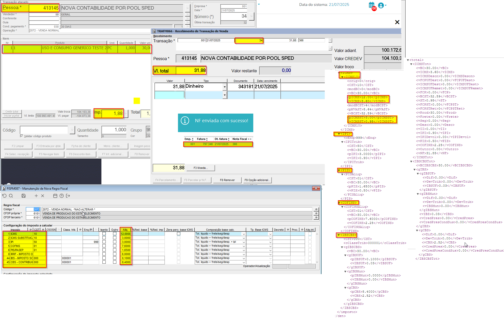Image resolution: width=504 pixels, height=322 pixels.
Task: Click the F3 Moeda button
Action: [x=201, y=168]
